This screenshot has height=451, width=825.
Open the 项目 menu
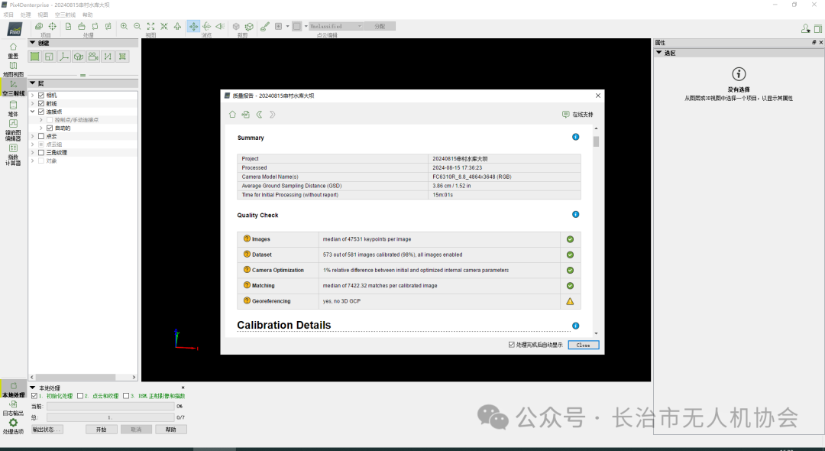pos(8,15)
